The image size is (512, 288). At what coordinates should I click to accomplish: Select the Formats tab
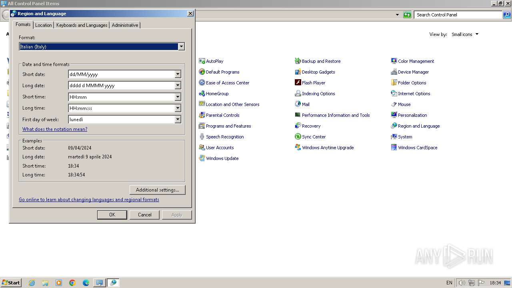pos(23,24)
